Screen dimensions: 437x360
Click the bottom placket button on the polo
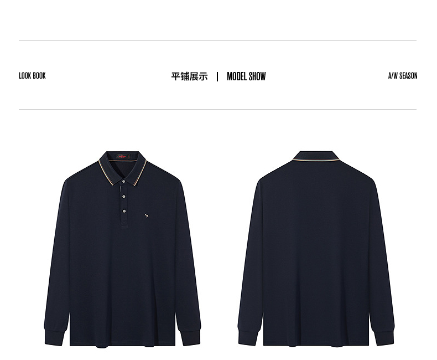[x=124, y=211]
